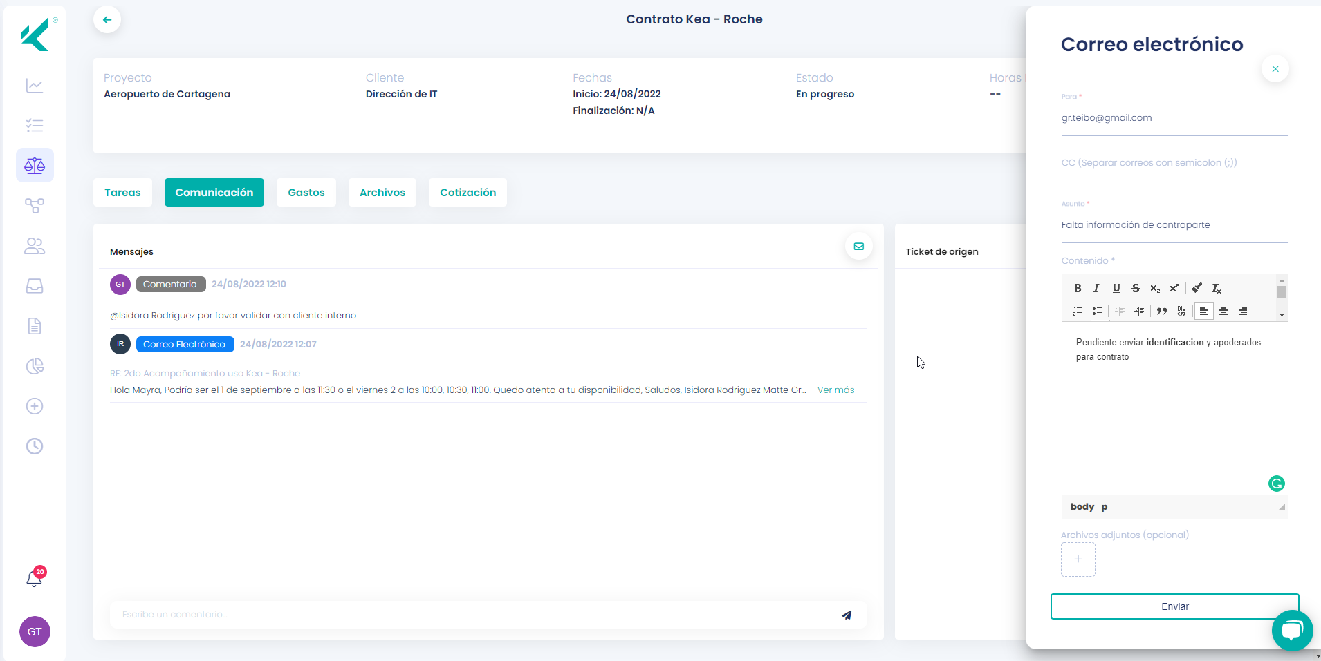Expand the email with Ver más
The image size is (1321, 661).
pos(836,390)
